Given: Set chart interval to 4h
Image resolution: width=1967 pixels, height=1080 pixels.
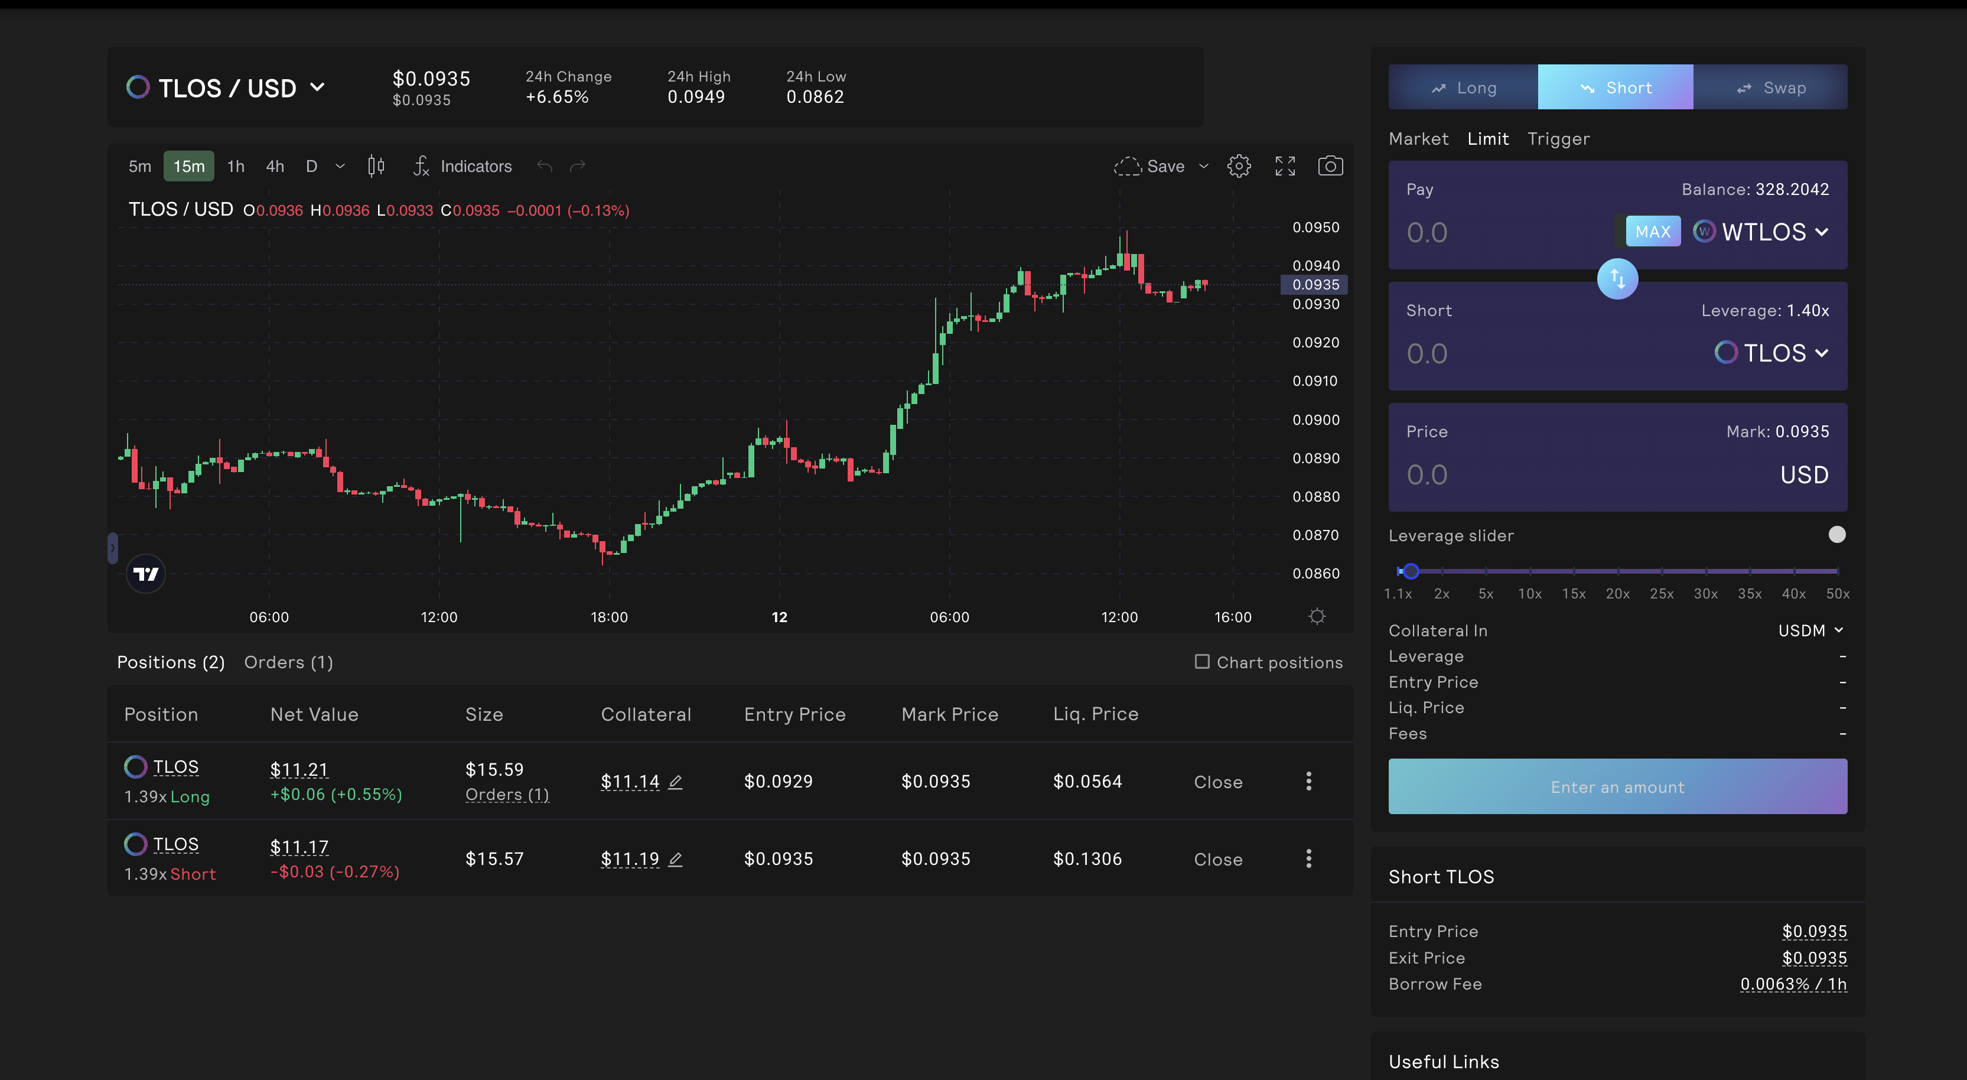Looking at the screenshot, I should click(275, 166).
